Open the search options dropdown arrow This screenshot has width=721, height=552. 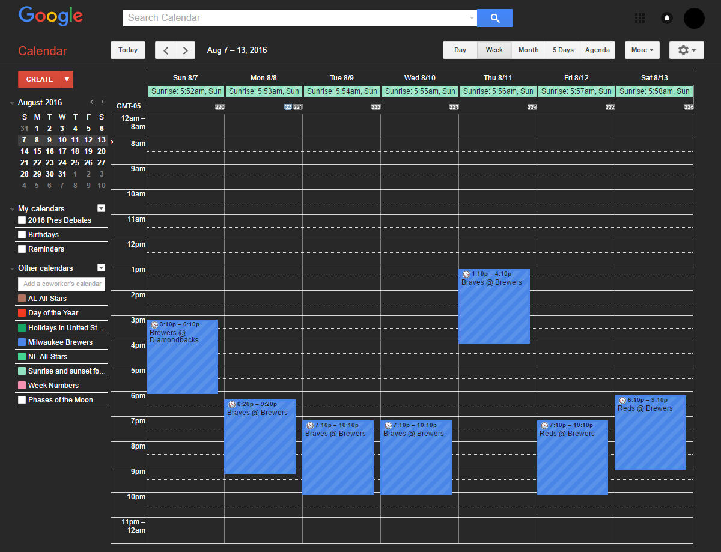pyautogui.click(x=472, y=18)
